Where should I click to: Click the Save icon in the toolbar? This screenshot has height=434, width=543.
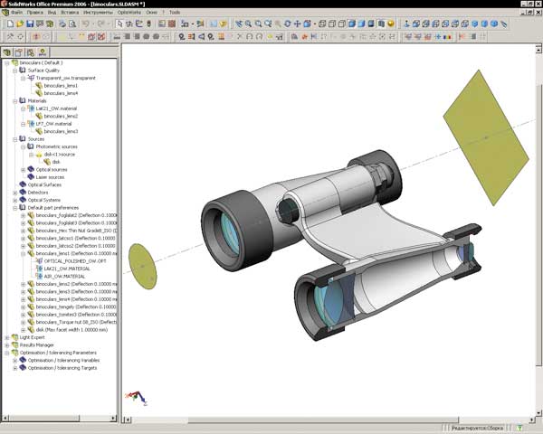[x=30, y=24]
